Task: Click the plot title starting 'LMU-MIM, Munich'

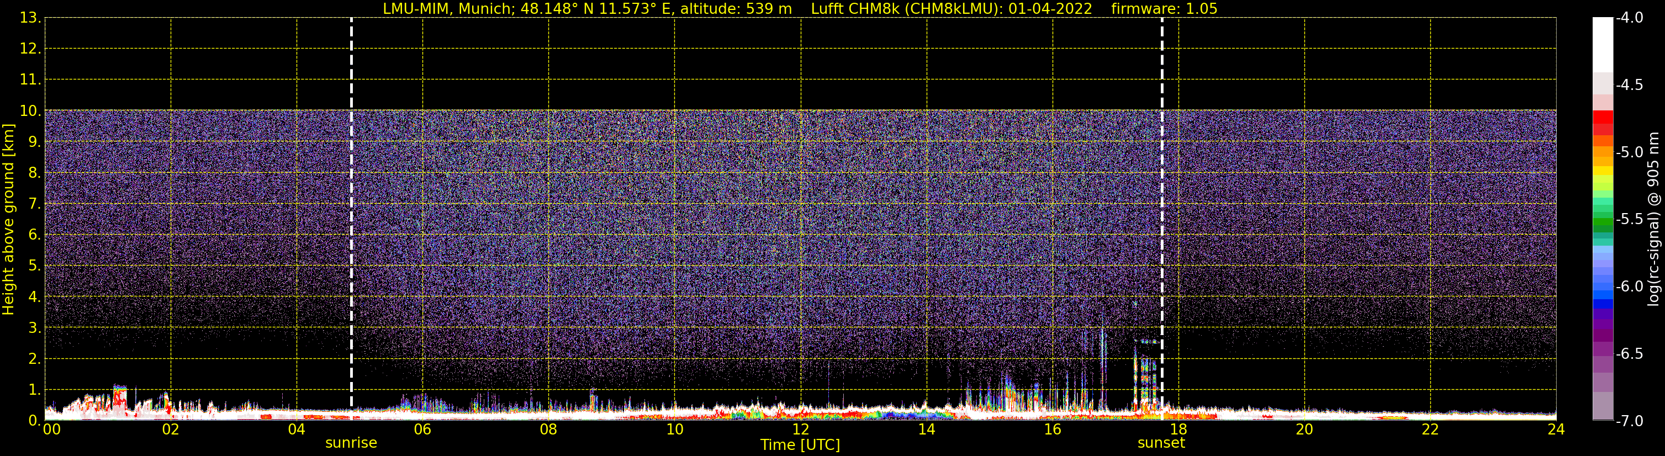Action: click(x=800, y=8)
